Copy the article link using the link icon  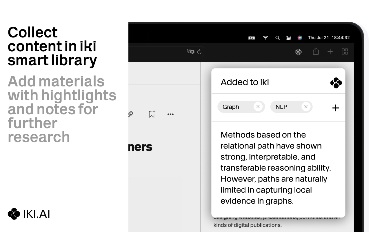[130, 114]
